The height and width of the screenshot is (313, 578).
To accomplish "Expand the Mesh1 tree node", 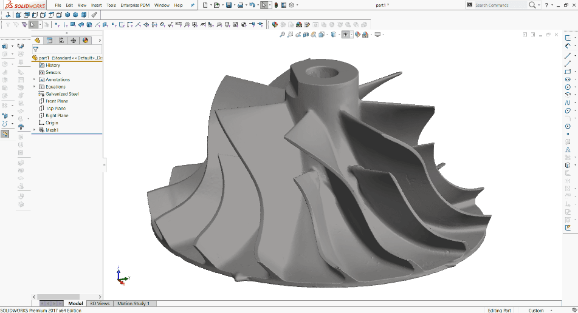I will (x=34, y=130).
